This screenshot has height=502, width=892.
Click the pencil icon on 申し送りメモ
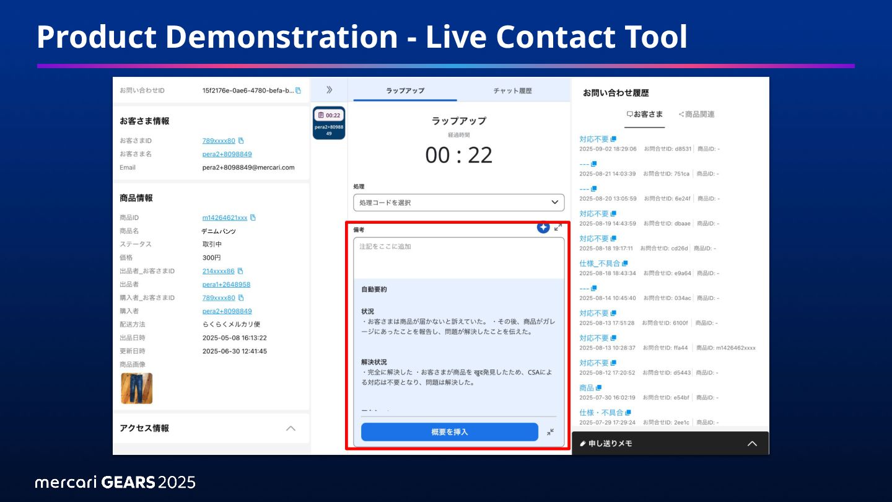point(583,444)
